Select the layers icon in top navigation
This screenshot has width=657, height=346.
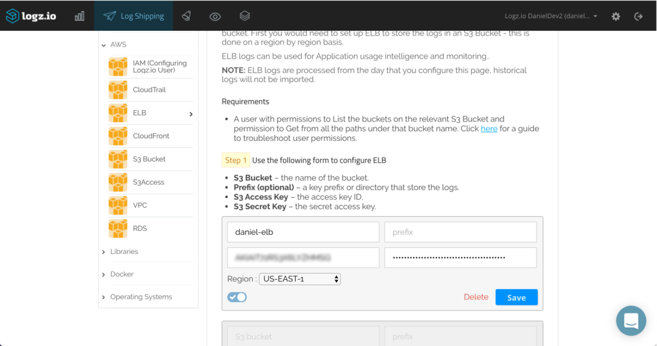(244, 15)
